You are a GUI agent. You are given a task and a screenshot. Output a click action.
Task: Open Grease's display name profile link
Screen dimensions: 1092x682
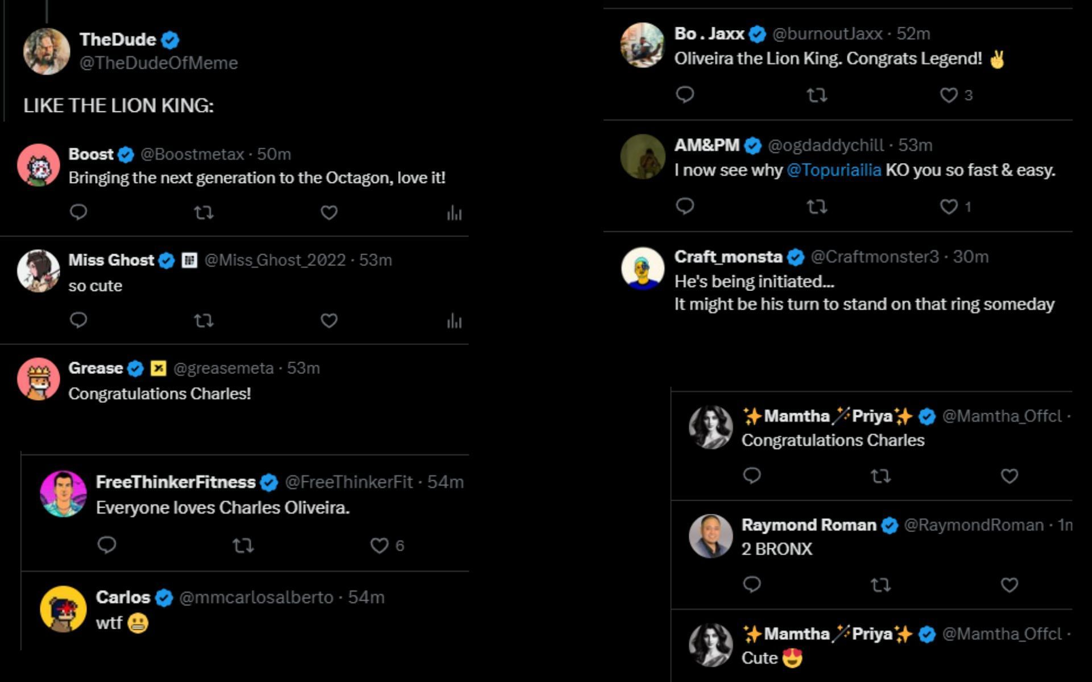coord(96,368)
